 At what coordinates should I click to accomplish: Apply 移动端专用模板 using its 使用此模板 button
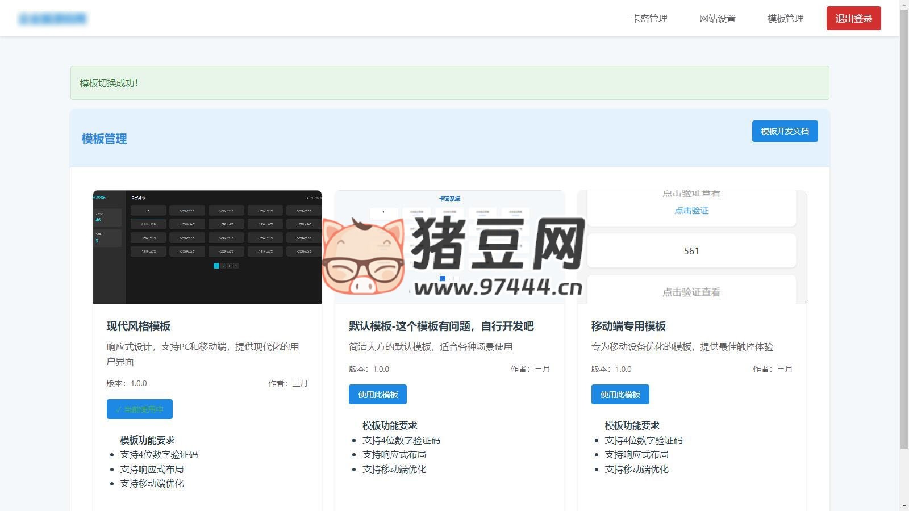point(620,394)
